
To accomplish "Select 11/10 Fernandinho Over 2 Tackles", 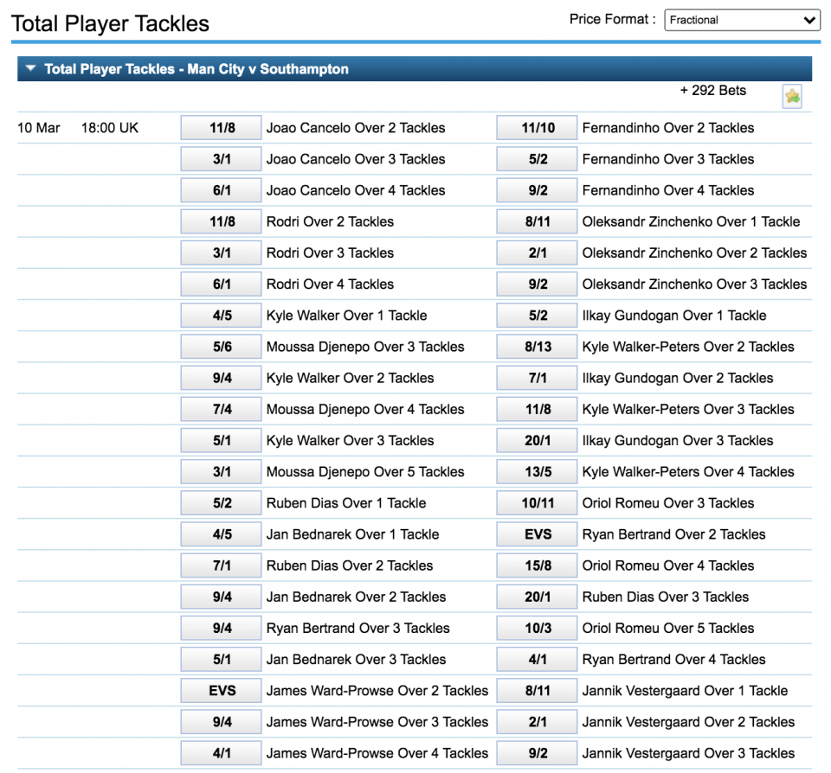I will (x=537, y=128).
